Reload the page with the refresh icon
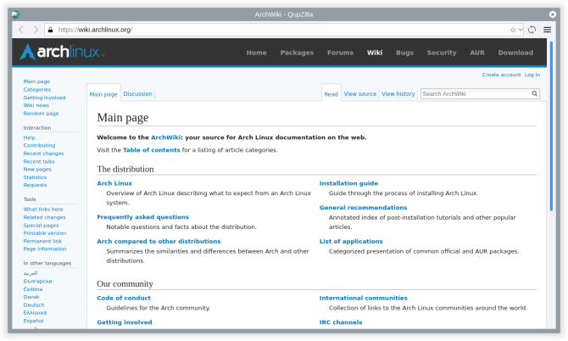Viewport: 568px width, 341px height. click(x=532, y=30)
